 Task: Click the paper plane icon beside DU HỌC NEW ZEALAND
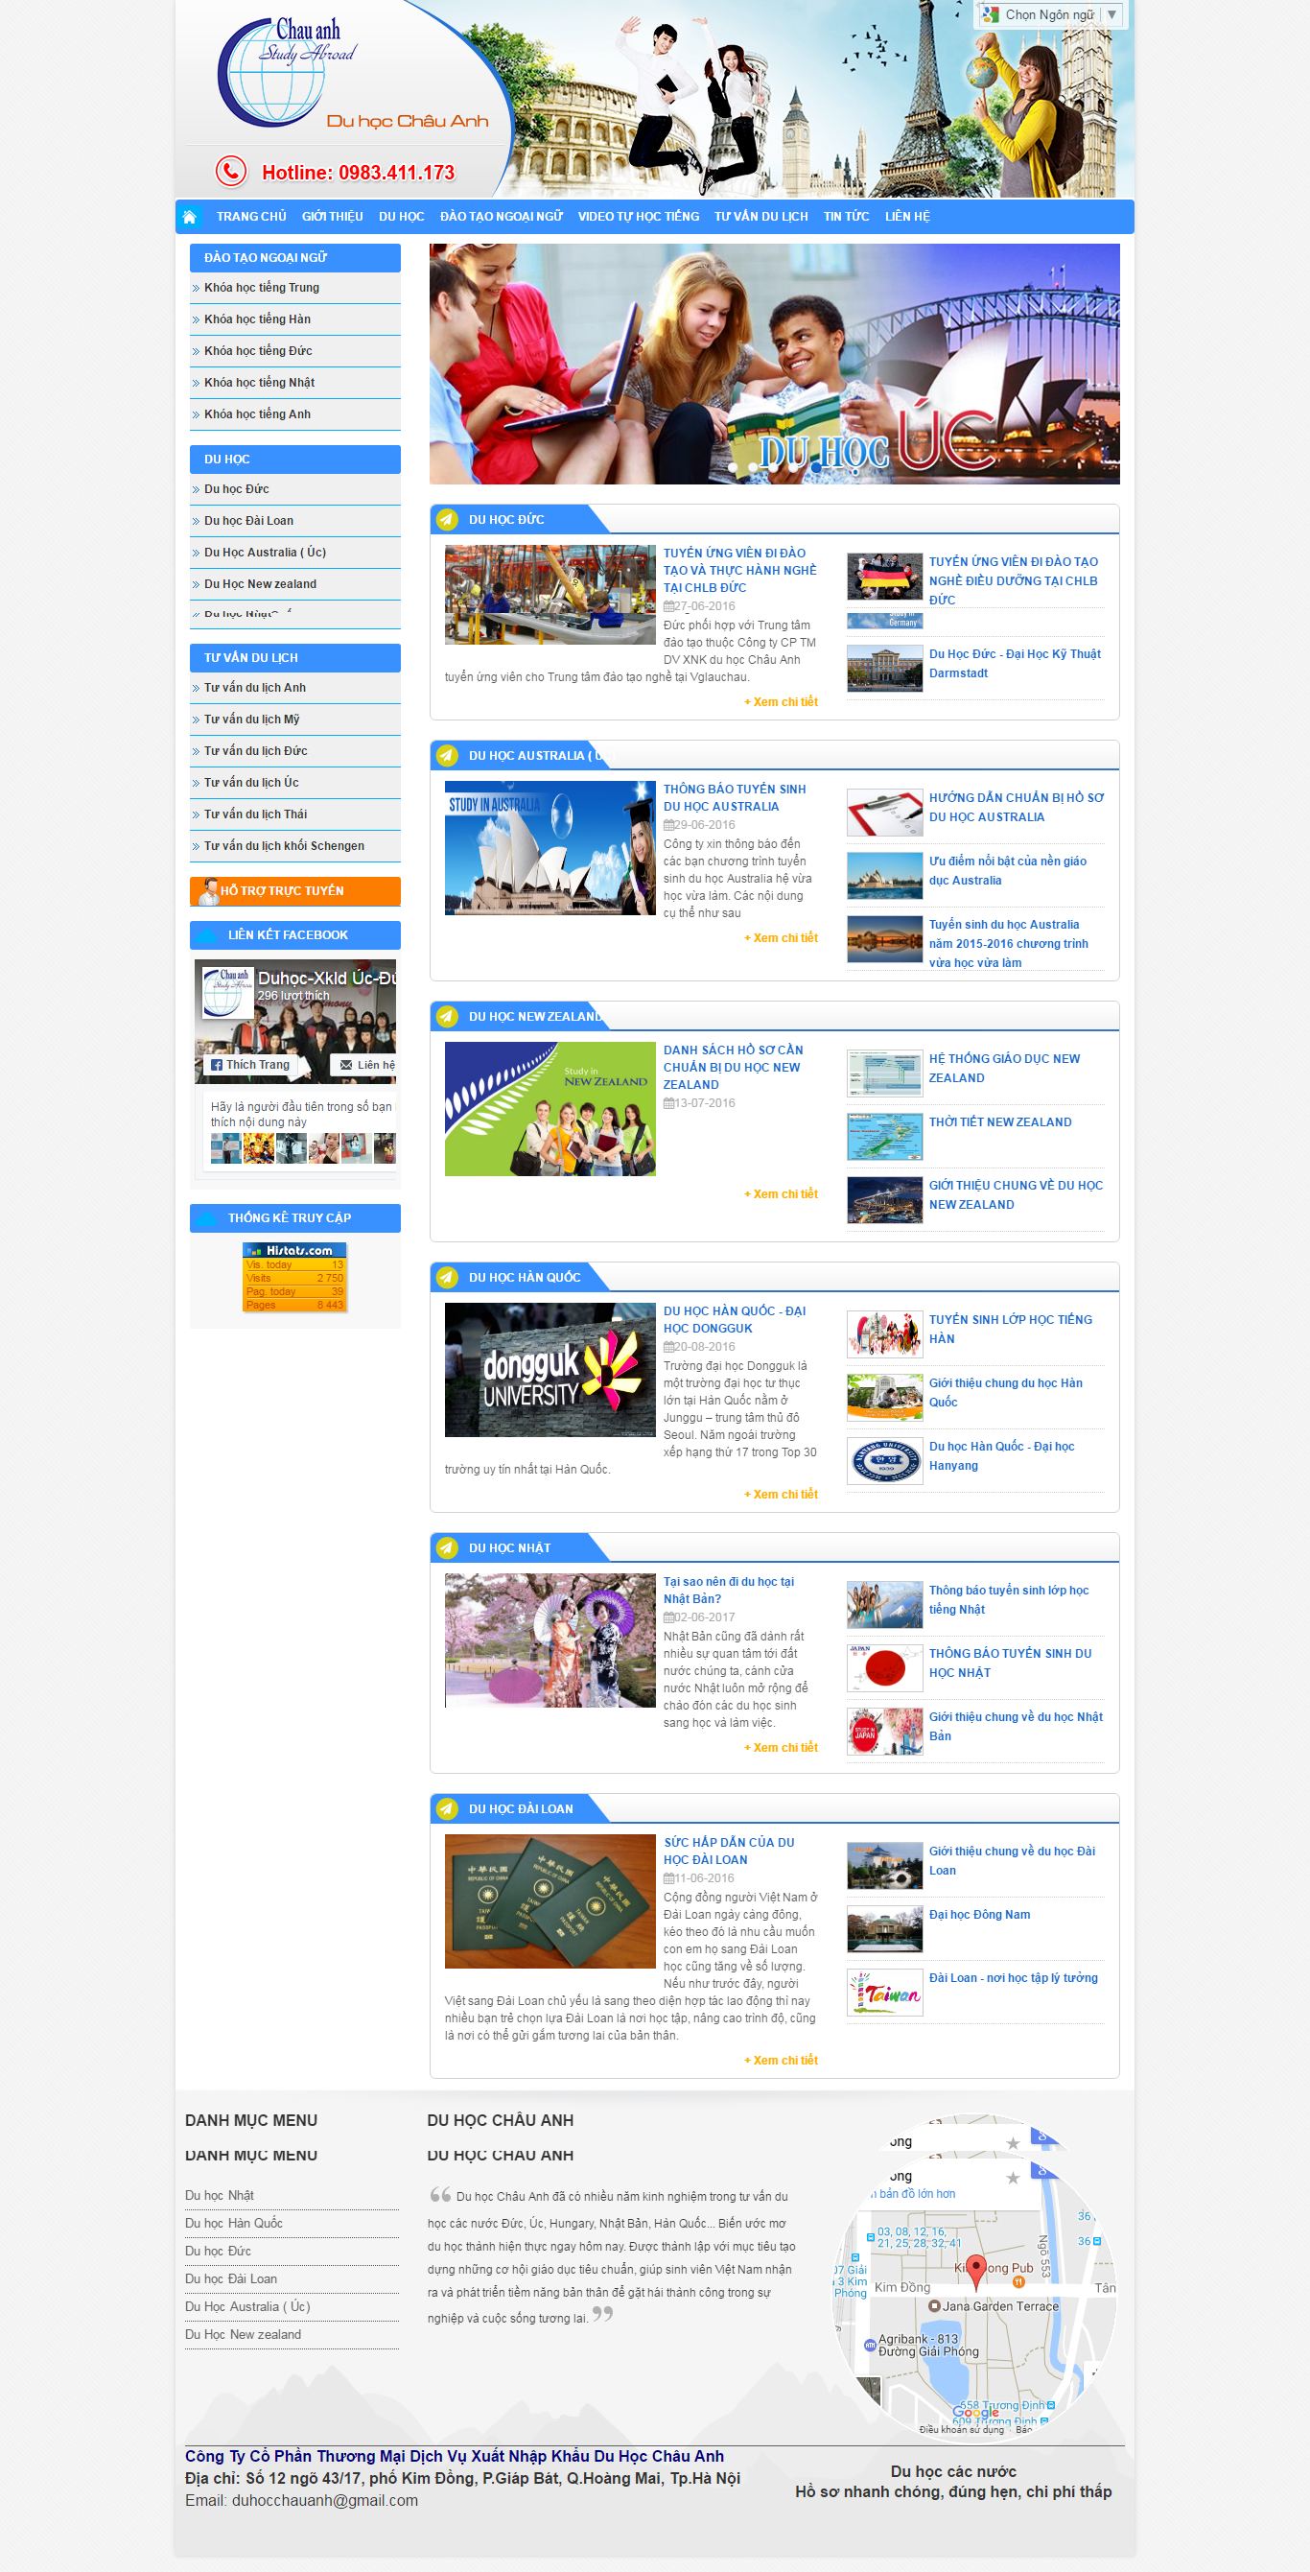click(x=447, y=1016)
